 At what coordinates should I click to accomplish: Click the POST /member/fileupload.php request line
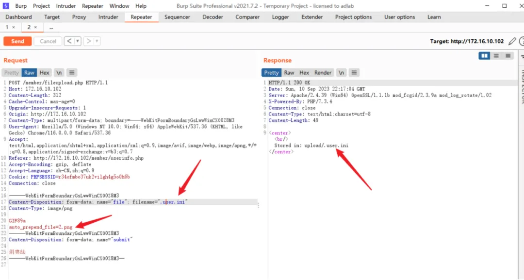[58, 82]
